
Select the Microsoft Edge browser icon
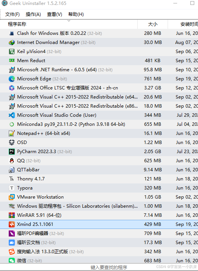coord(12,79)
